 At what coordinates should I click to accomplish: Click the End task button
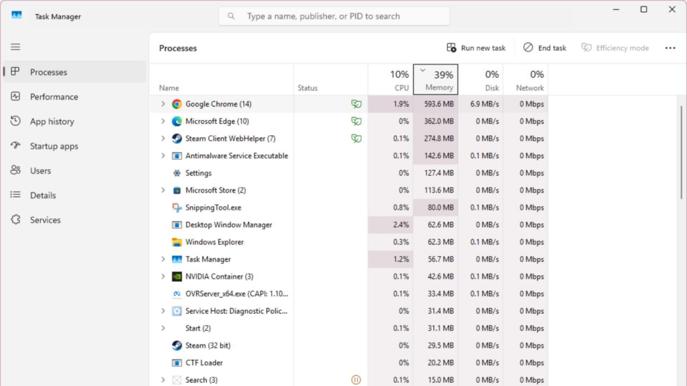pyautogui.click(x=545, y=48)
